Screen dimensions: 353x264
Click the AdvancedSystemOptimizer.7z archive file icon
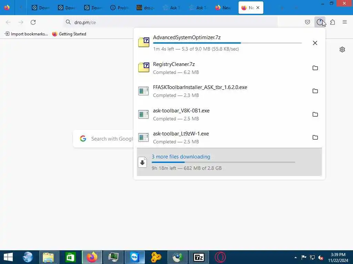click(144, 42)
